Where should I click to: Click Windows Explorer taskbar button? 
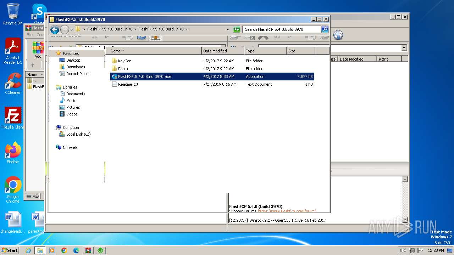40,250
